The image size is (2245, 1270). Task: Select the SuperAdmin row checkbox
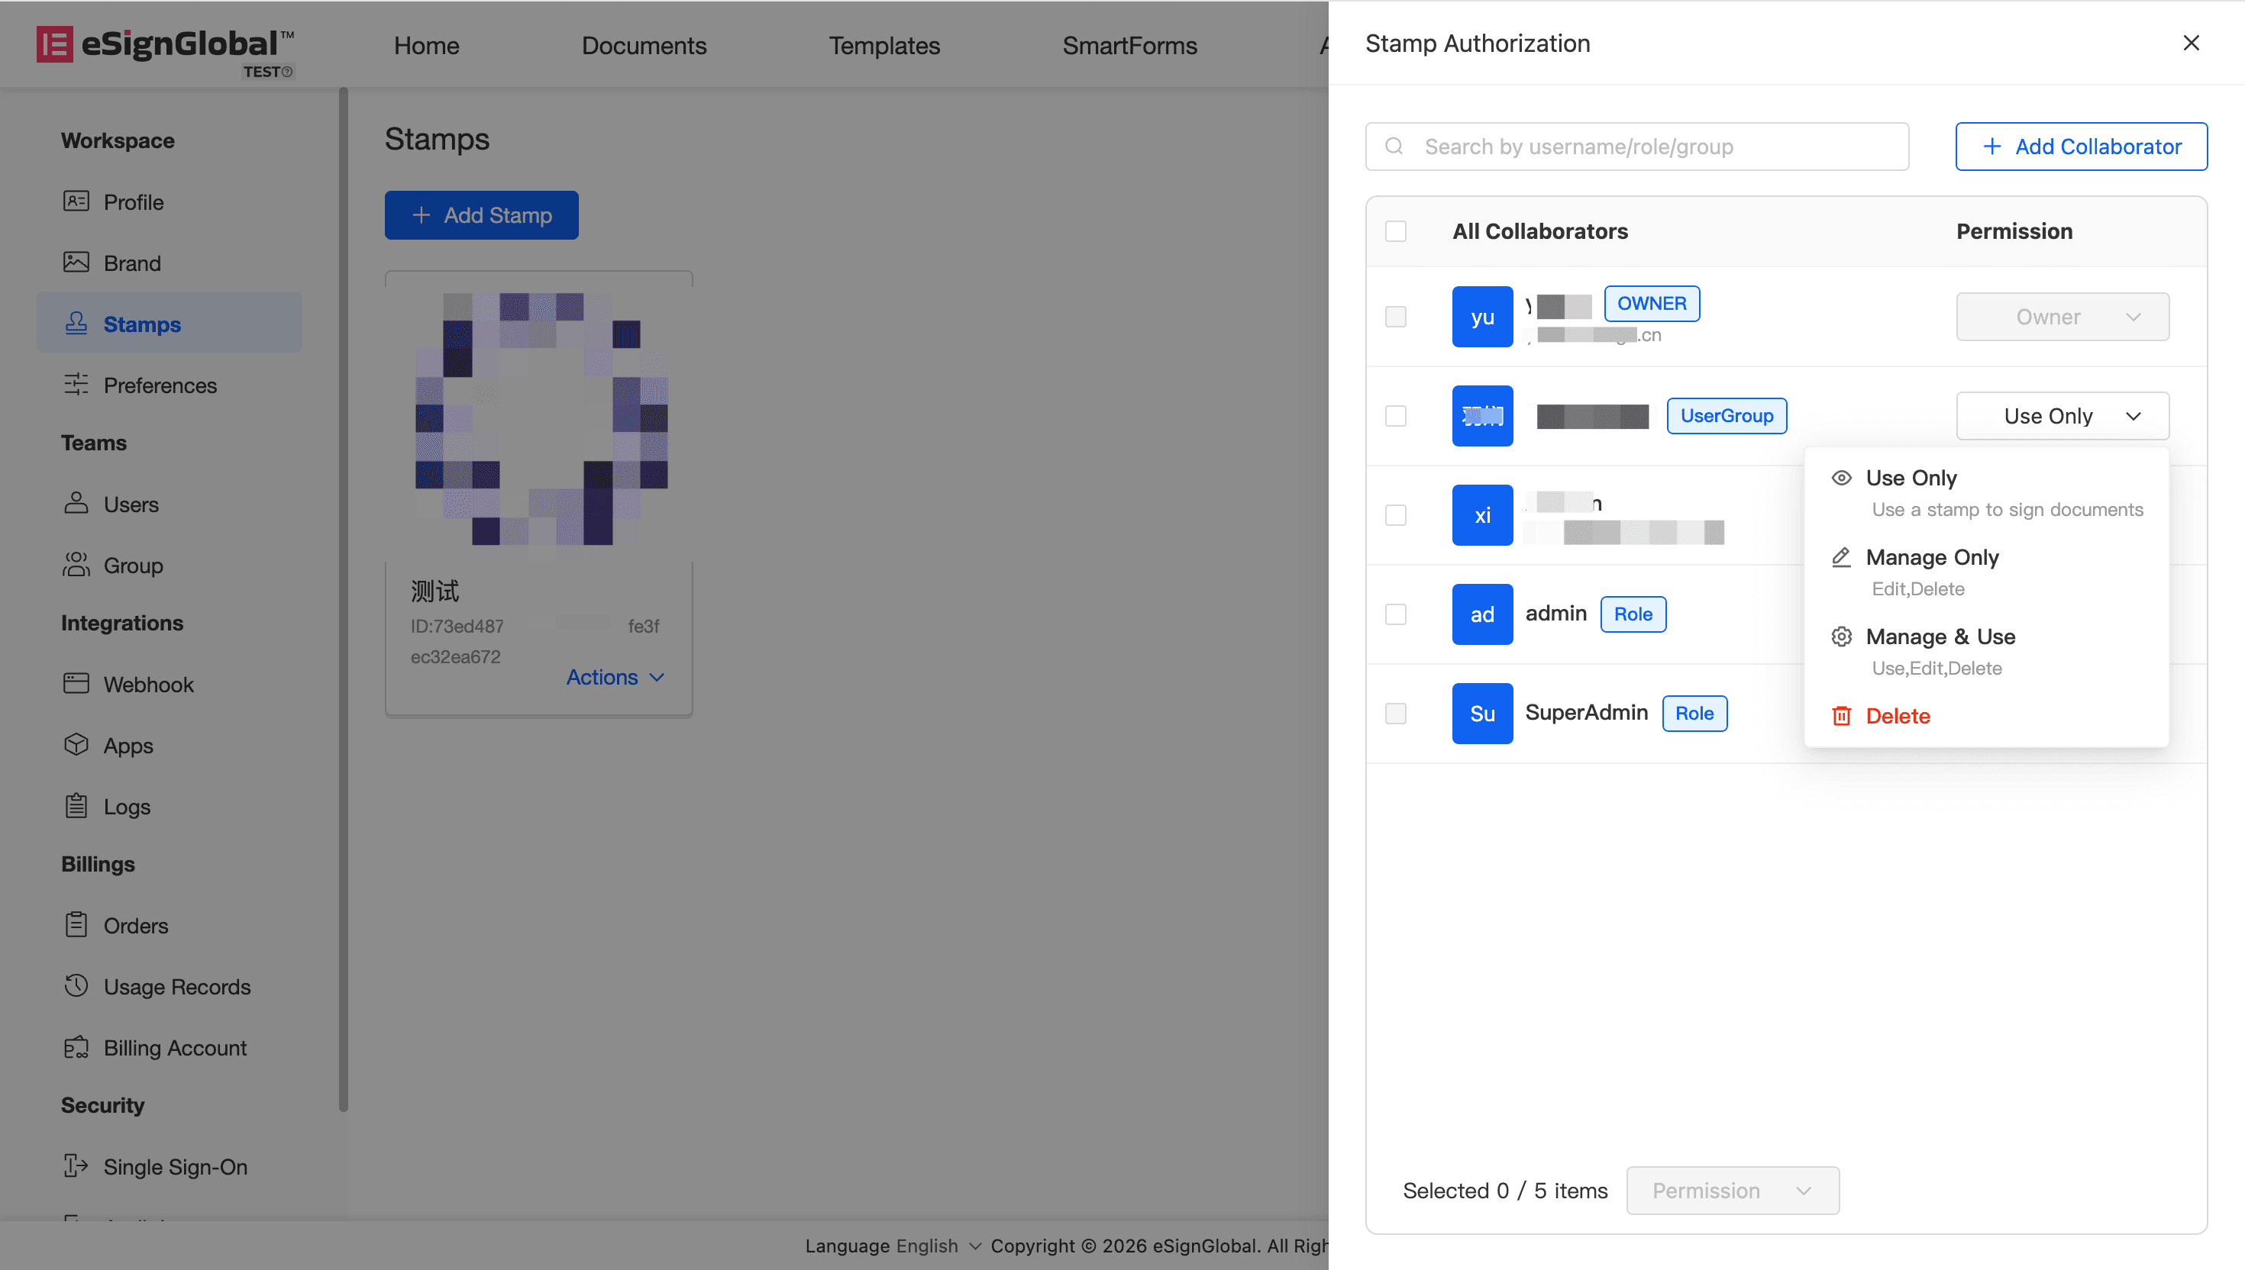click(x=1396, y=714)
